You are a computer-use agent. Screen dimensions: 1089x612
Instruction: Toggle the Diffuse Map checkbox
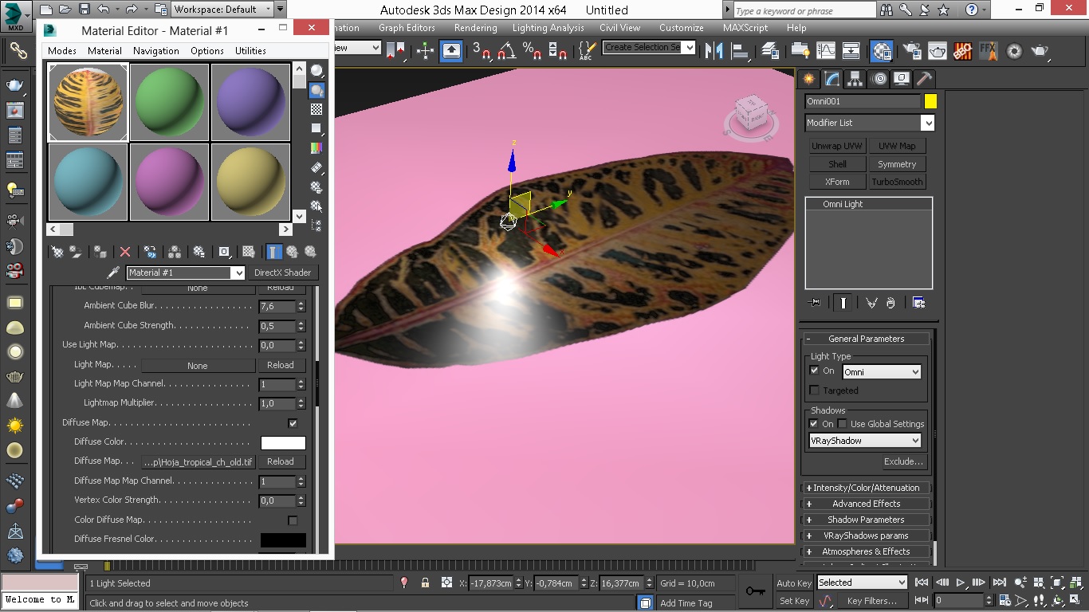293,423
